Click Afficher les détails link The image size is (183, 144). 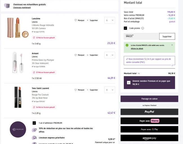tap(137, 48)
